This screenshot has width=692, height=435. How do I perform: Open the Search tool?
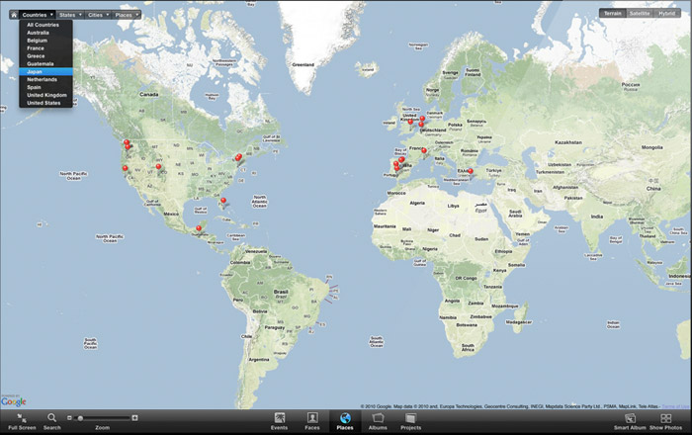coord(51,419)
